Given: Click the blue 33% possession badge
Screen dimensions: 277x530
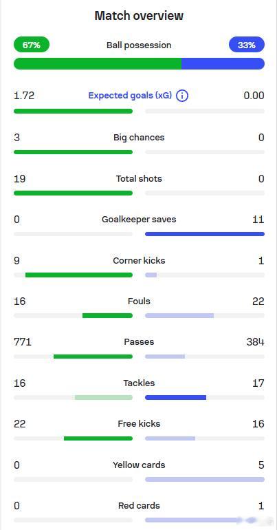Looking at the screenshot, I should [247, 45].
